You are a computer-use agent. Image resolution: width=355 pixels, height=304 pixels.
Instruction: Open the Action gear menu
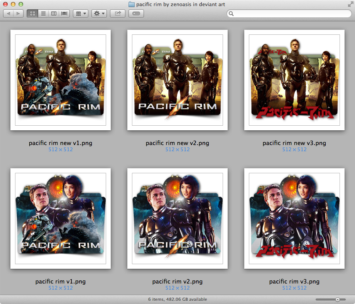(97, 13)
